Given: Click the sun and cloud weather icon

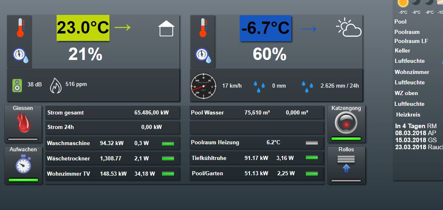Looking at the screenshot, I should tap(349, 28).
